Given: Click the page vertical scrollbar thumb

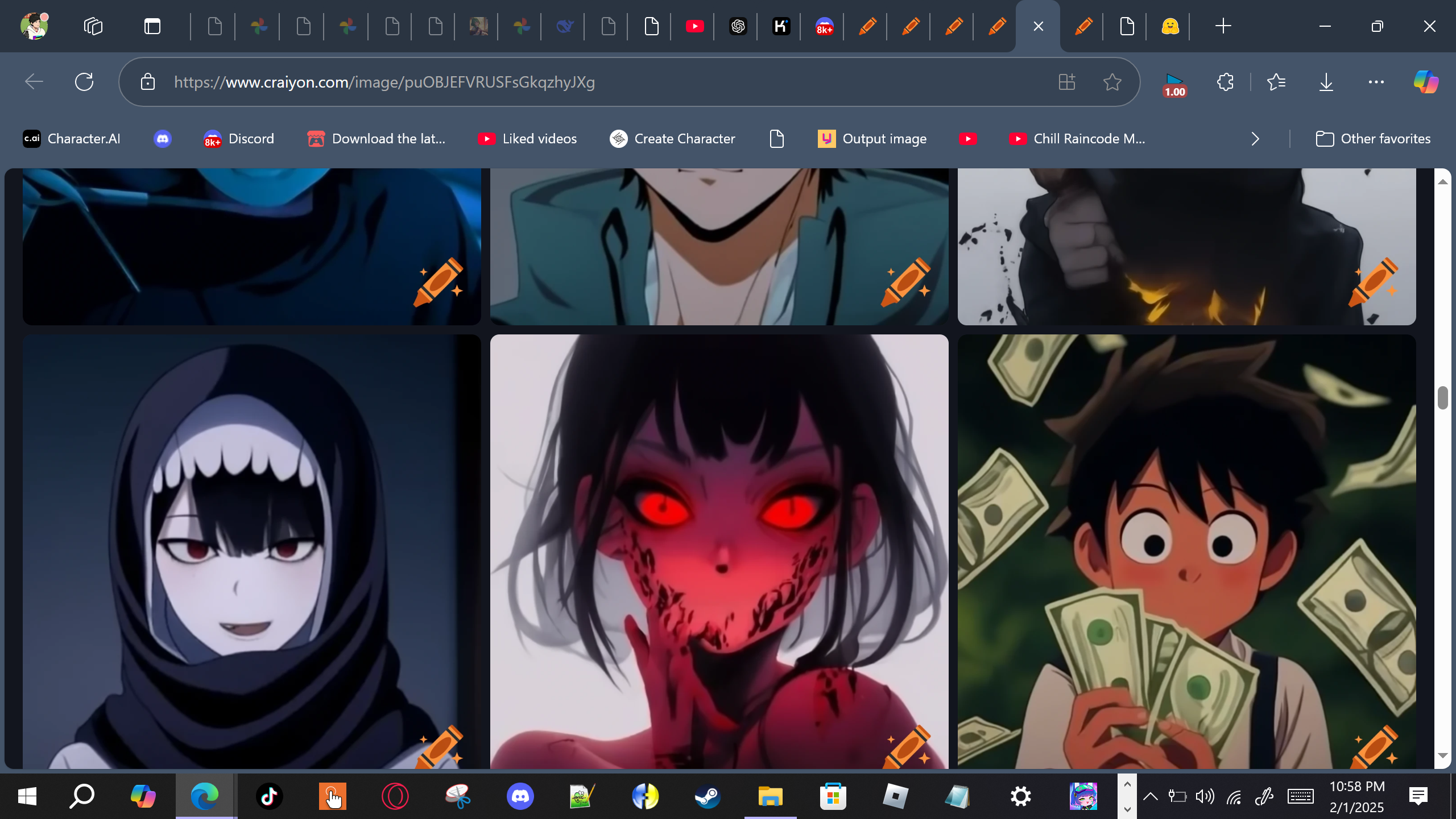Looking at the screenshot, I should [x=1442, y=398].
